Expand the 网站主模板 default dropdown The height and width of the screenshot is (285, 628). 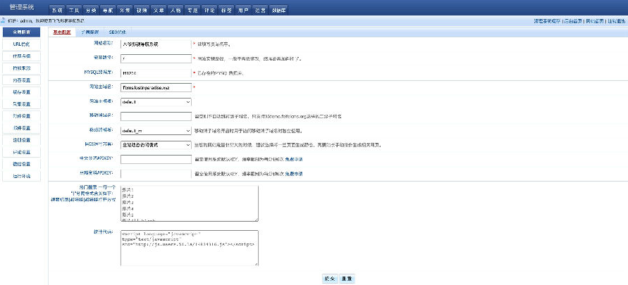point(156,102)
